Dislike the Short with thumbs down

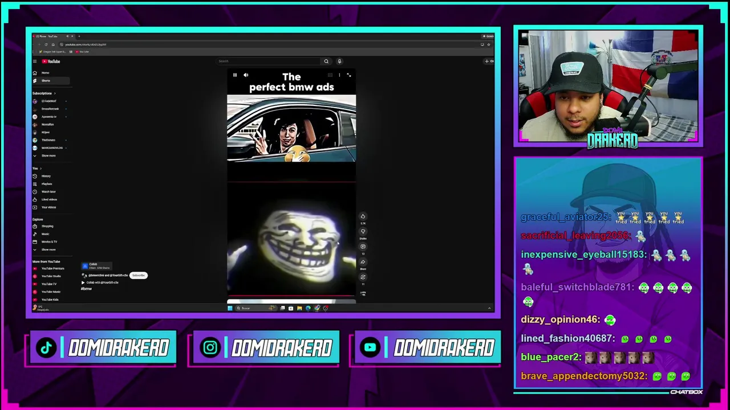pyautogui.click(x=363, y=232)
